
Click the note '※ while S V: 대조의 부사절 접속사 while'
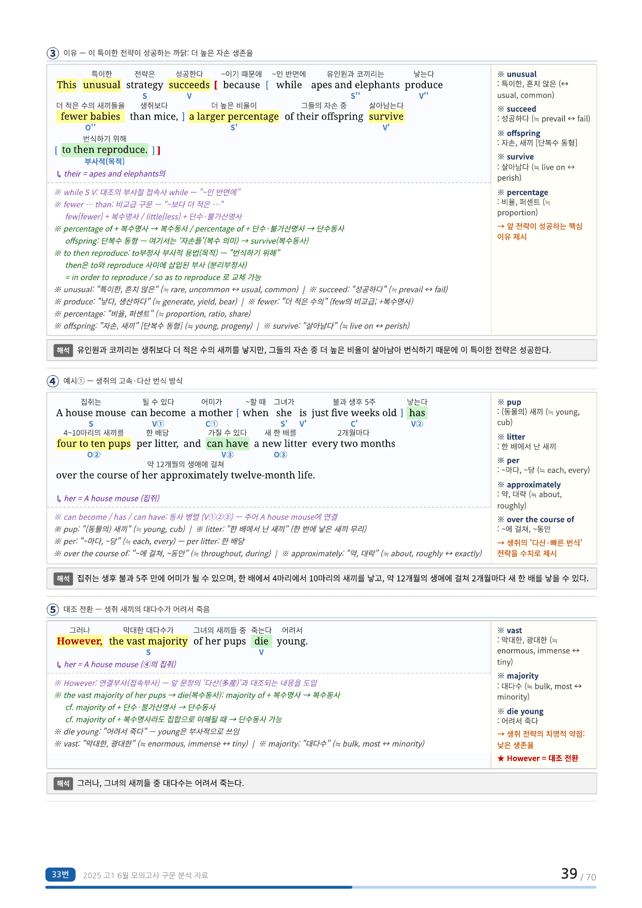pyautogui.click(x=147, y=193)
